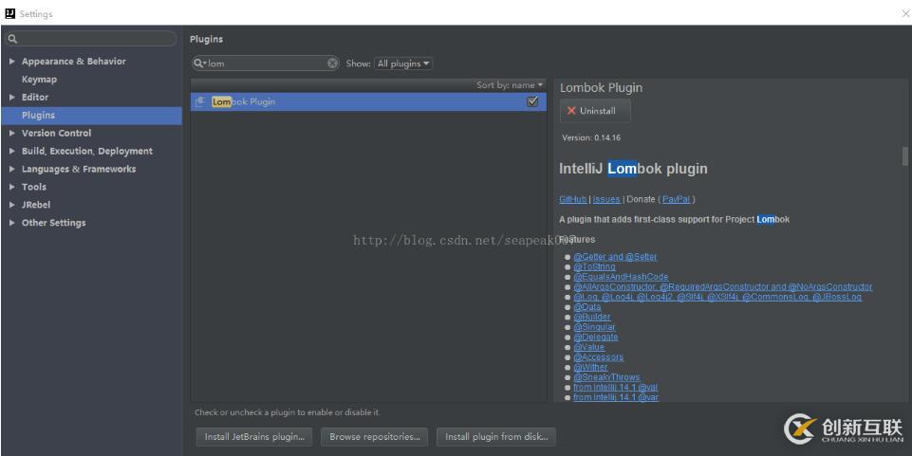Open the @Log, @Log4j link line
The width and height of the screenshot is (912, 456).
coord(717,297)
